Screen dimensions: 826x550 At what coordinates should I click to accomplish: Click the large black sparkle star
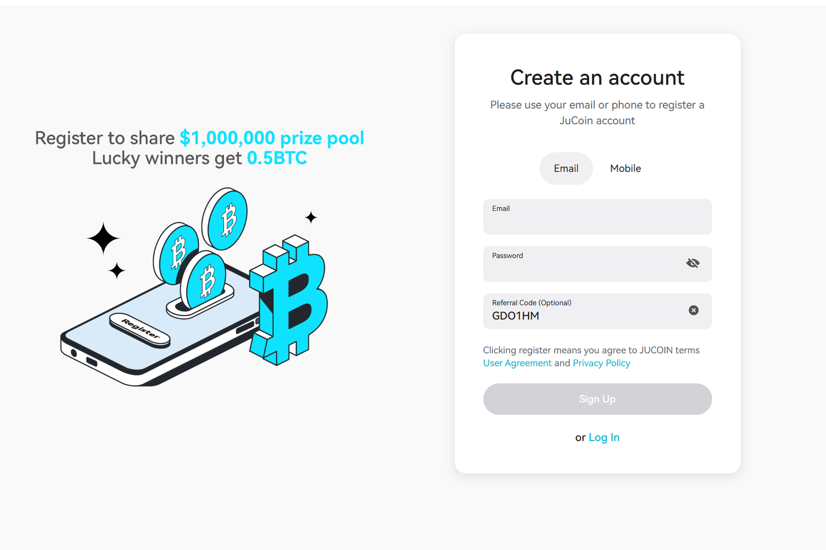tap(103, 238)
